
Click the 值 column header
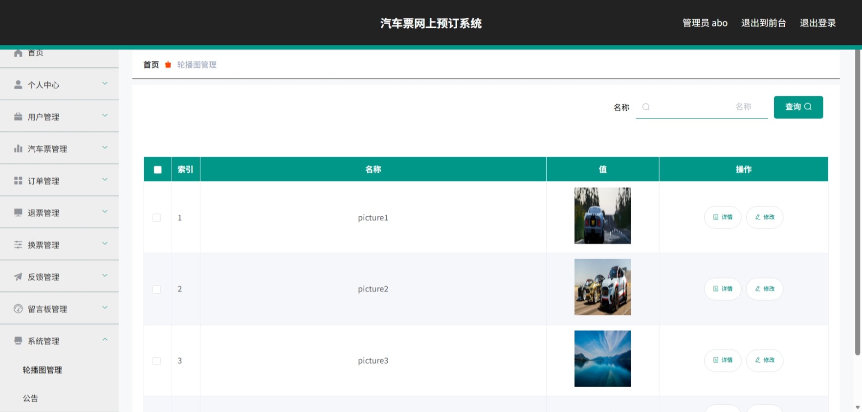click(x=602, y=169)
